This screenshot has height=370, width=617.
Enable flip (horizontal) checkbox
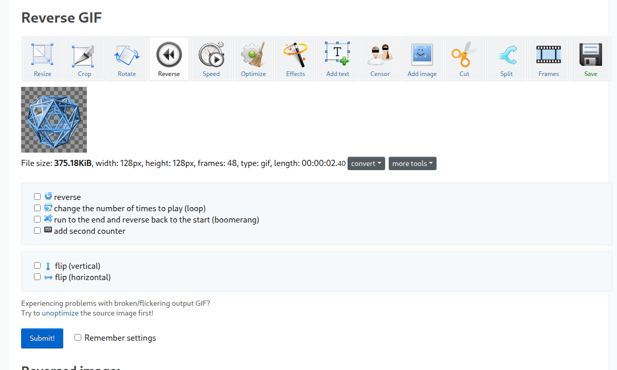click(37, 277)
